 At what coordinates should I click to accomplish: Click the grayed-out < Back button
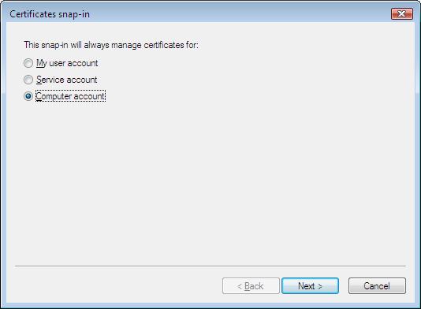tap(251, 286)
